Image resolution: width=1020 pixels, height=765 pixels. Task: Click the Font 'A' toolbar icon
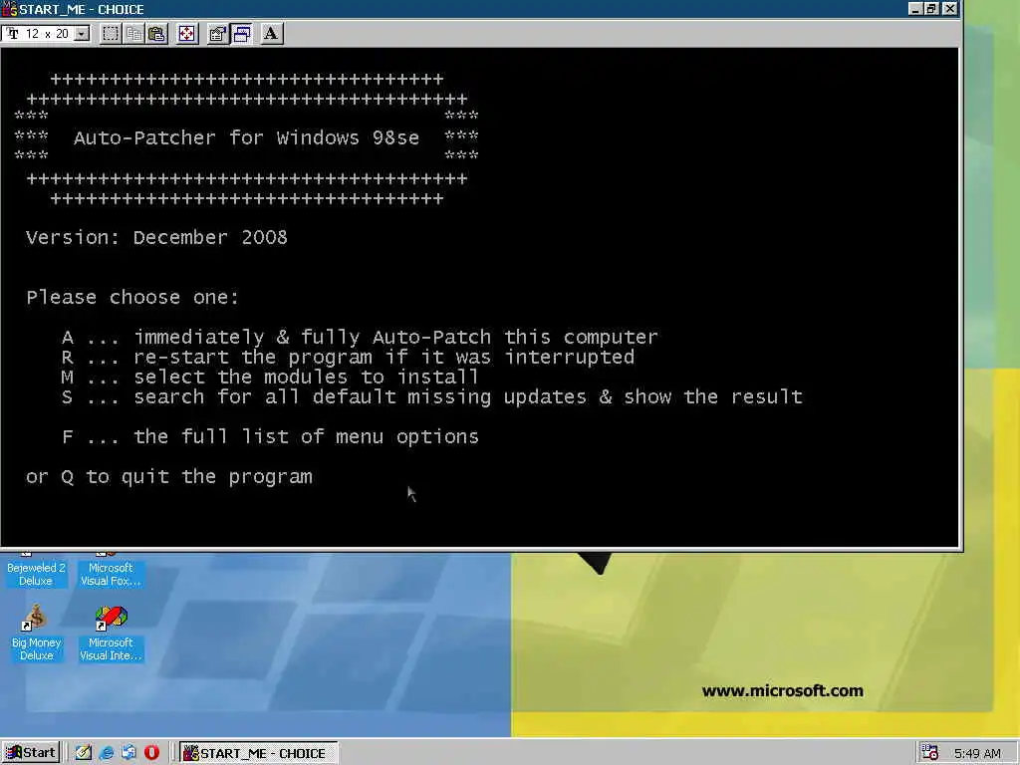coord(271,34)
